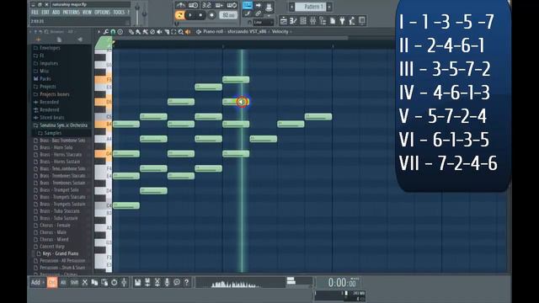The image size is (539, 303).
Task: Select previous pattern arrow
Action: (x=292, y=7)
